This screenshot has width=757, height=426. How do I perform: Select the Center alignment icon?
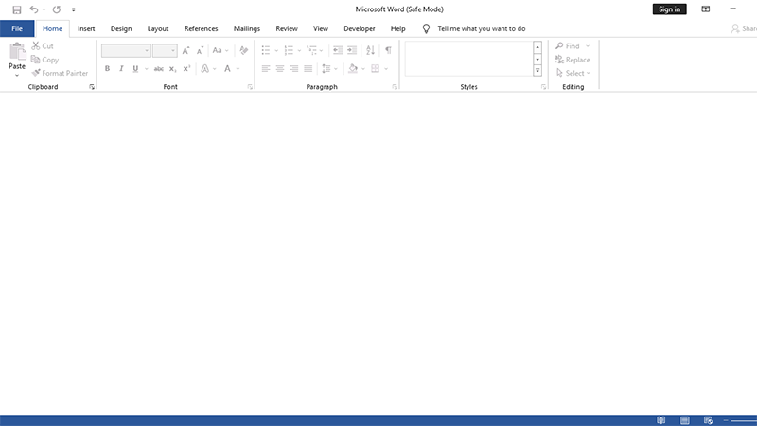point(279,69)
